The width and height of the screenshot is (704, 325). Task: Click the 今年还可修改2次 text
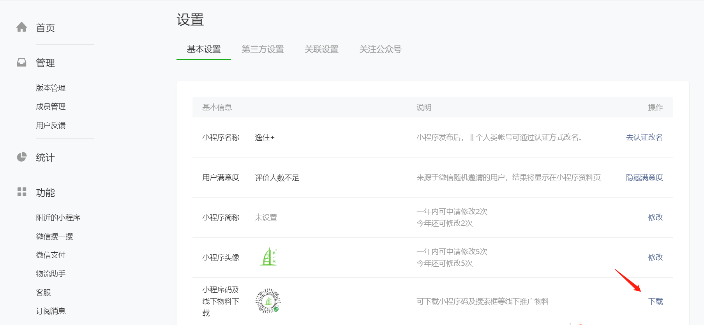pos(445,223)
